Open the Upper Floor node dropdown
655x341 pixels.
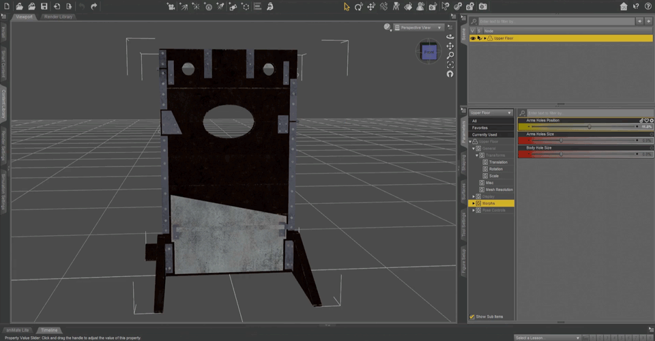(491, 113)
